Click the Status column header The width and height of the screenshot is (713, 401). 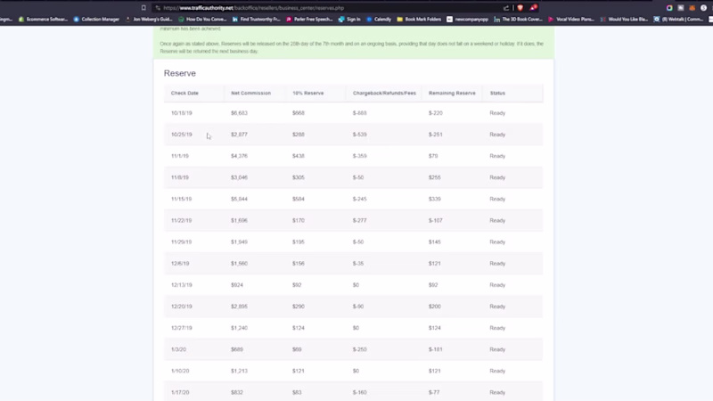click(497, 93)
